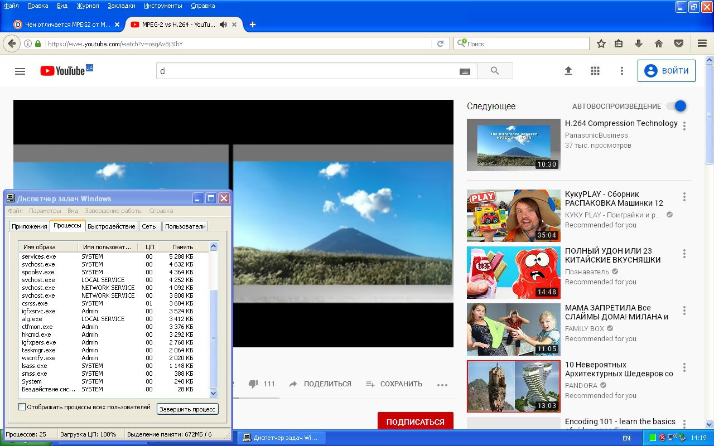This screenshot has width=714, height=446.
Task: Click the dislike thumbs-down icon
Action: point(254,384)
